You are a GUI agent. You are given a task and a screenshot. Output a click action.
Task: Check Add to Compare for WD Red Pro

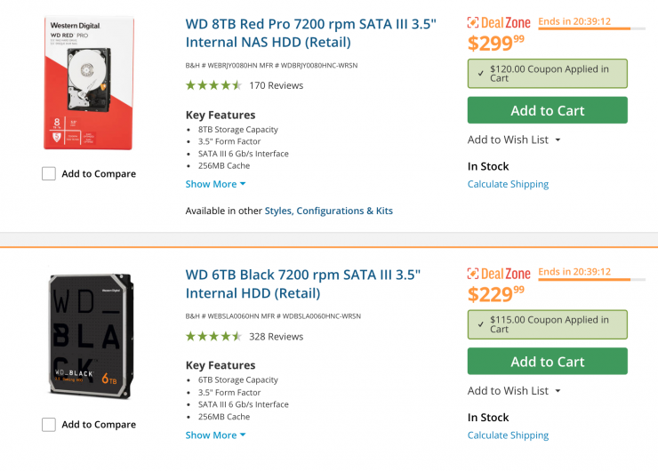tap(49, 174)
